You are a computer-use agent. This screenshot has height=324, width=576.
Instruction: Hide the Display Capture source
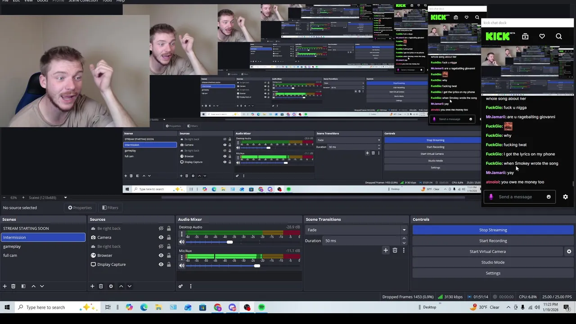coord(161,265)
